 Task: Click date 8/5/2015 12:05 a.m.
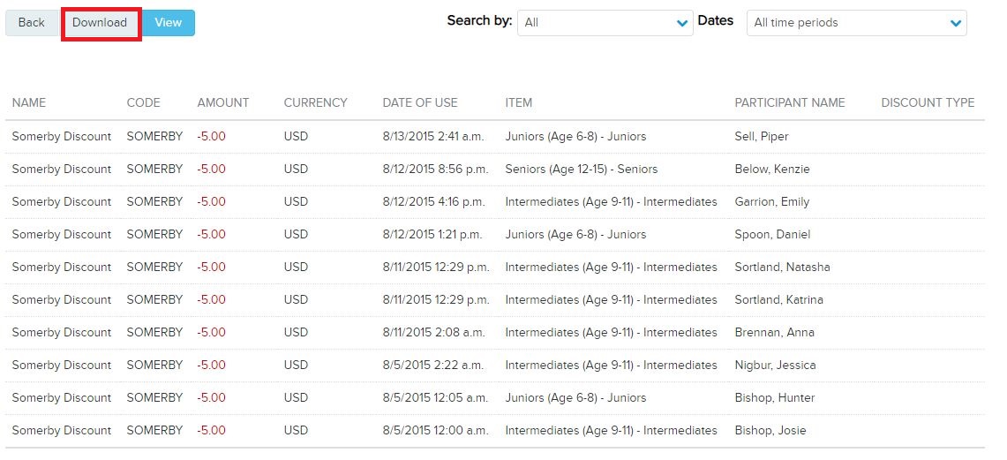pyautogui.click(x=435, y=397)
